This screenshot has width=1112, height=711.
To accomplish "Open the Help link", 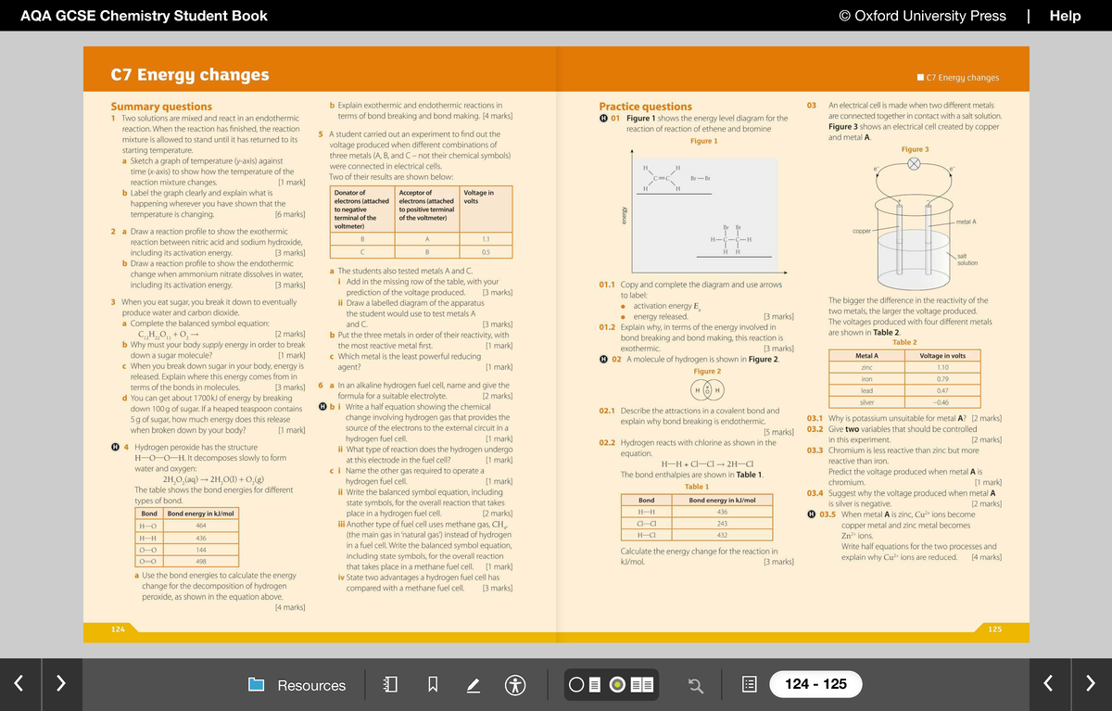I will 1065,16.
